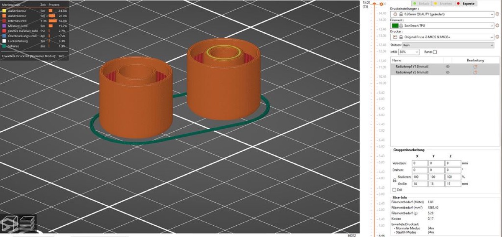Click Drehen X input field
The image size is (502, 237).
[x=420, y=170]
